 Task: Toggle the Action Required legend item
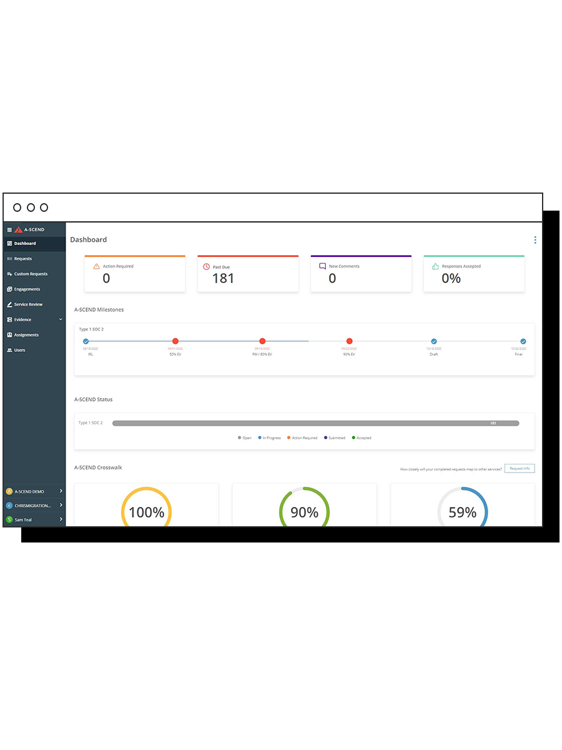[302, 437]
